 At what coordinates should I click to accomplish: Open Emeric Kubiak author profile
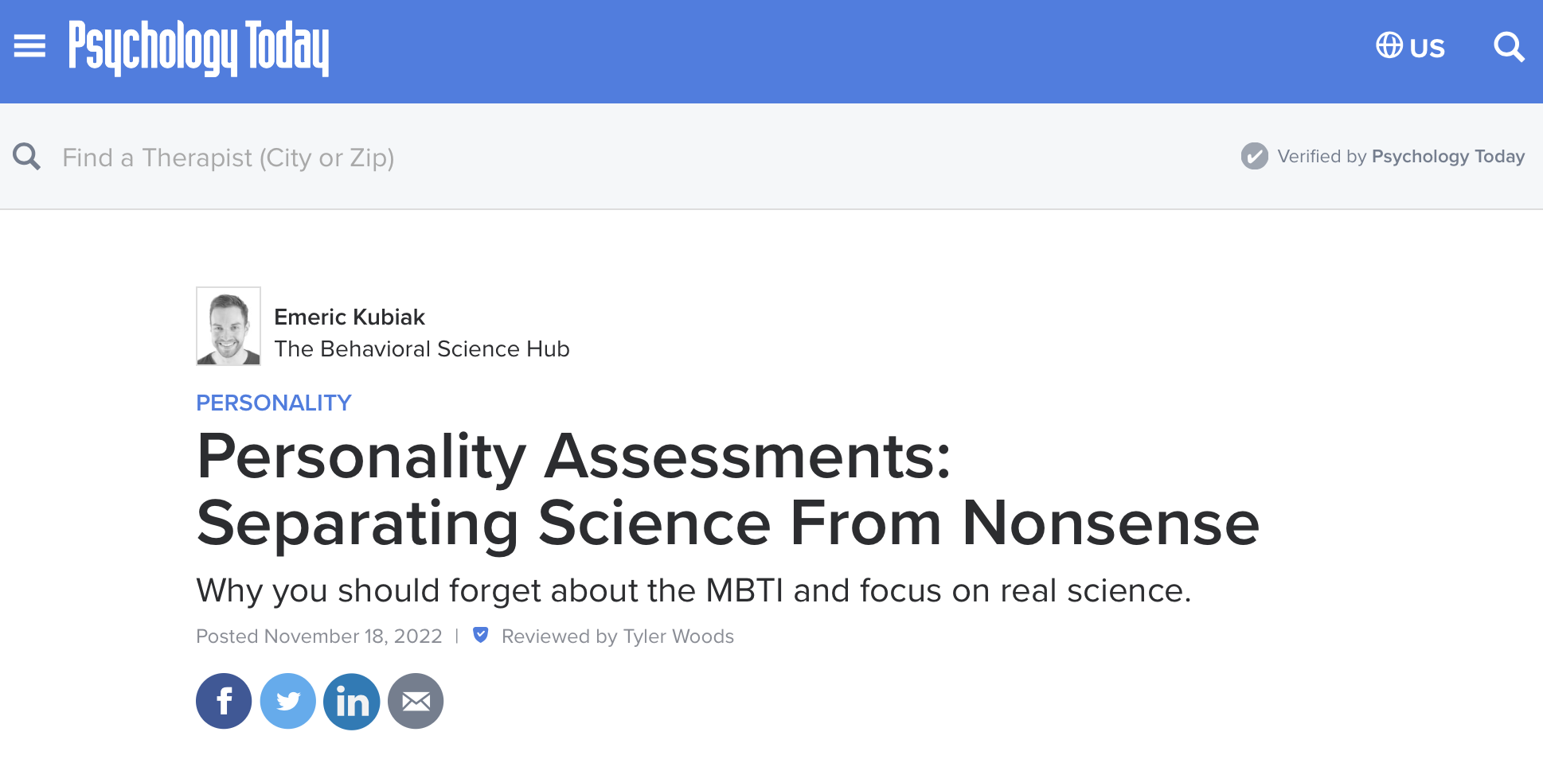(x=350, y=317)
